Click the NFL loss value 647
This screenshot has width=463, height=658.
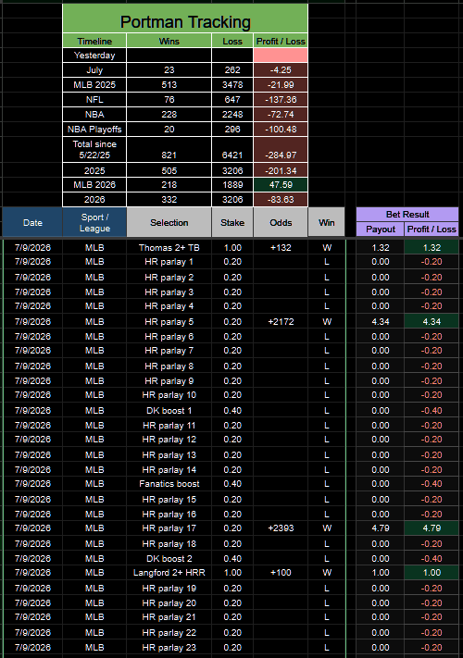(232, 99)
